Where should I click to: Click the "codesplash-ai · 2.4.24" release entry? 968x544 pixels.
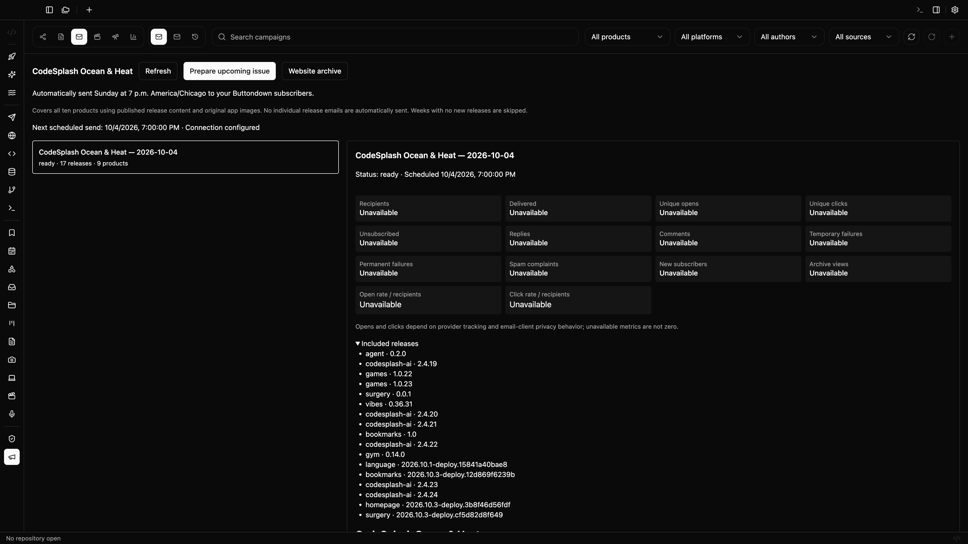[x=401, y=495]
